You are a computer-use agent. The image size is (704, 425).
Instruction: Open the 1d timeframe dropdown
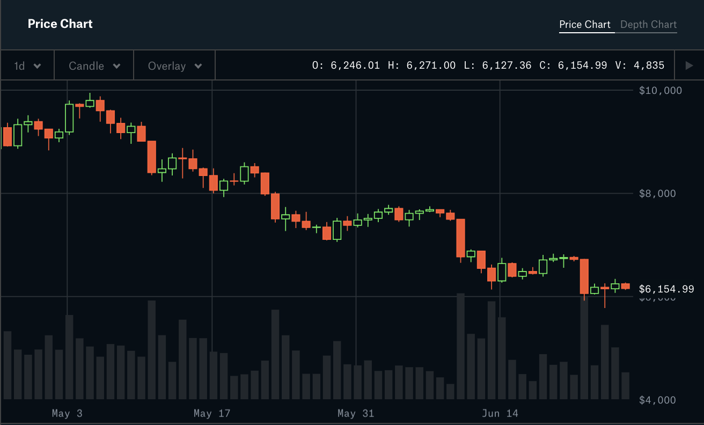coord(27,66)
